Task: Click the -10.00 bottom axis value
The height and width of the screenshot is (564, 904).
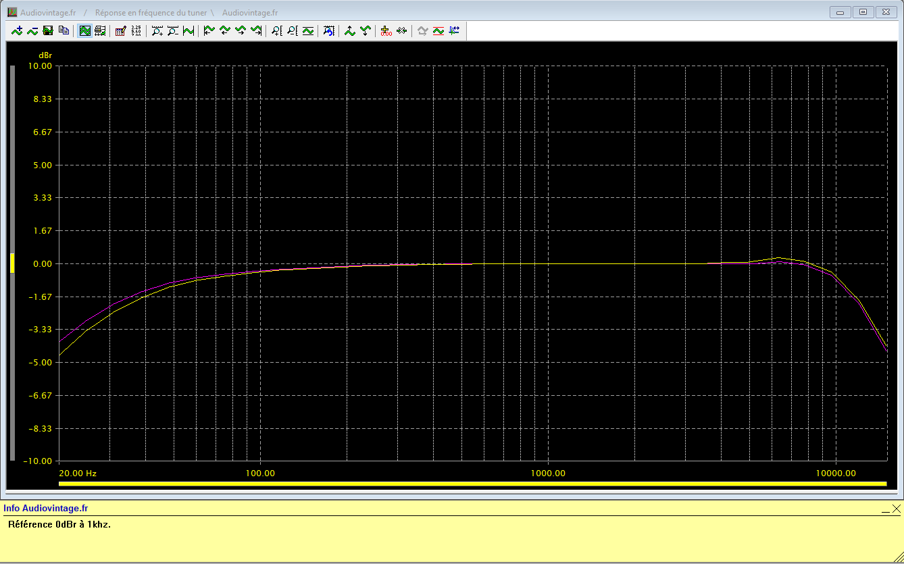Action: [x=38, y=461]
